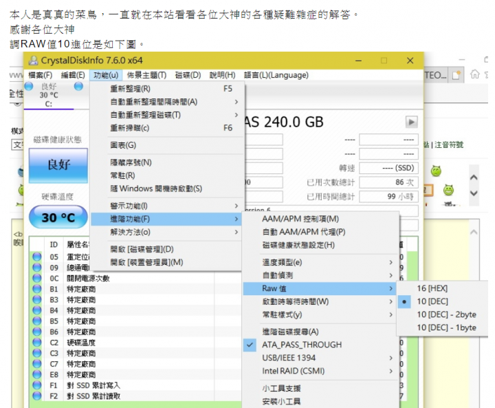Click the 30 °C temperature button
The width and height of the screenshot is (495, 408).
click(58, 217)
